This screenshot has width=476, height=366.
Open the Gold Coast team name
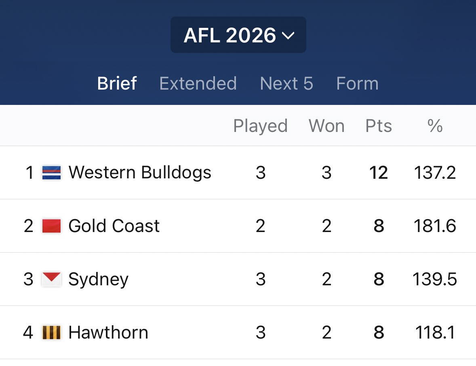click(114, 226)
